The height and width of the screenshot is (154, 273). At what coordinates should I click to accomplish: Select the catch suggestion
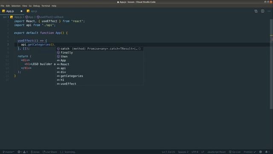coord(99,49)
